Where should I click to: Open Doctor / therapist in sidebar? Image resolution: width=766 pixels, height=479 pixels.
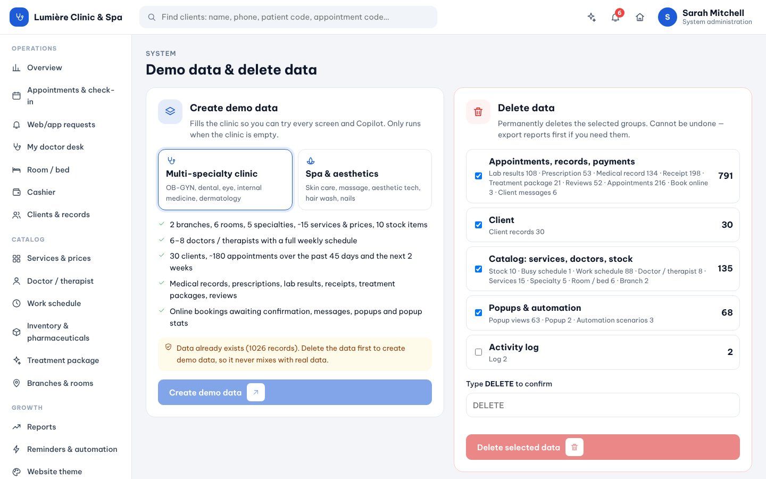tap(66, 281)
